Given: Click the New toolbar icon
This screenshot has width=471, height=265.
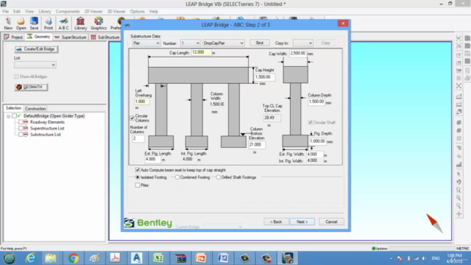Looking at the screenshot, I should tap(8, 24).
